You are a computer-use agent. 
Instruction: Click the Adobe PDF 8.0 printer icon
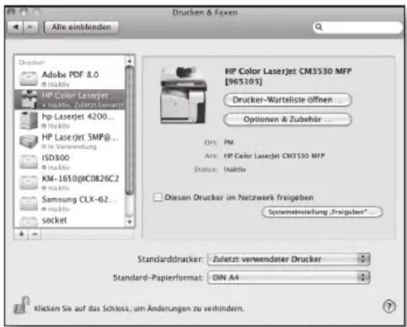[29, 78]
